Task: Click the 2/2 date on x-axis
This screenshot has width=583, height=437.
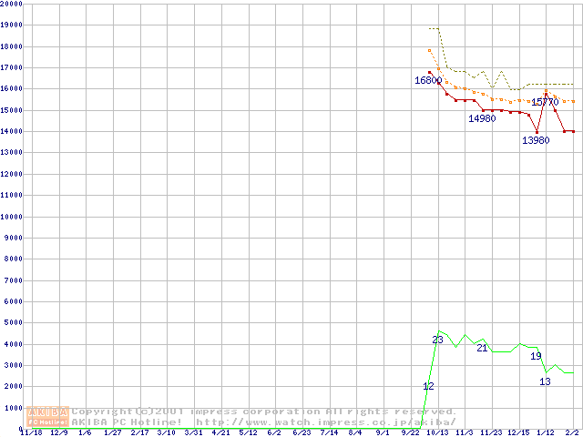Action: pos(572,432)
